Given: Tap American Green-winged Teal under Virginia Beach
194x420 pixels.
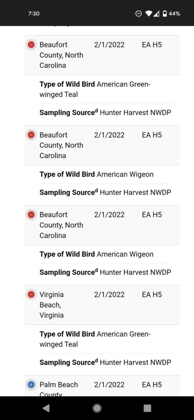Looking at the screenshot, I should tap(95, 339).
